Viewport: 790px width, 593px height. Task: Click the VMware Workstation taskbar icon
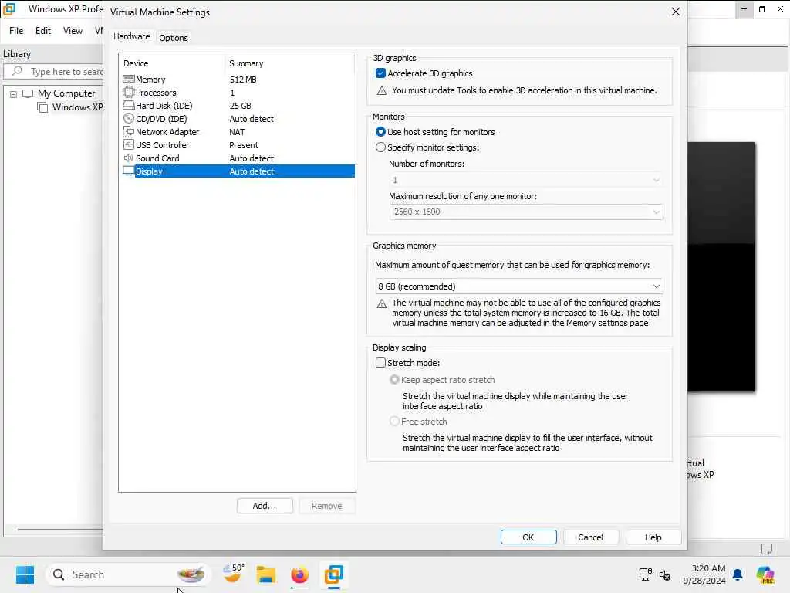point(333,574)
